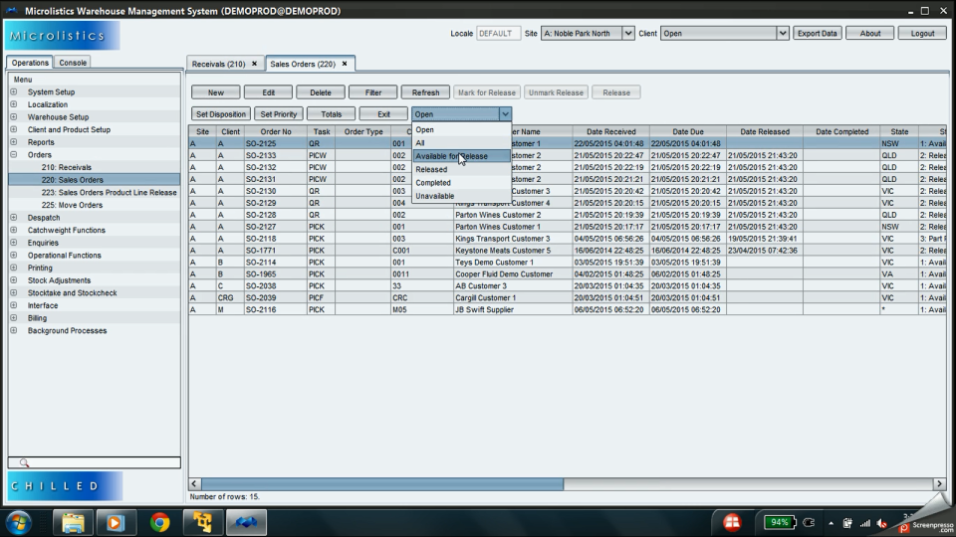This screenshot has height=537, width=956.
Task: Show Totals for orders
Action: [331, 113]
